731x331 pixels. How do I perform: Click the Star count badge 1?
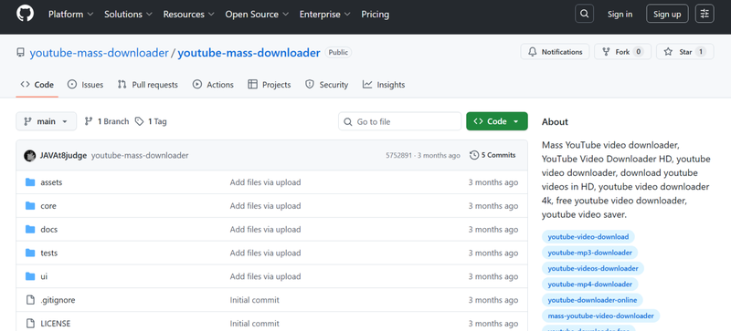click(700, 52)
